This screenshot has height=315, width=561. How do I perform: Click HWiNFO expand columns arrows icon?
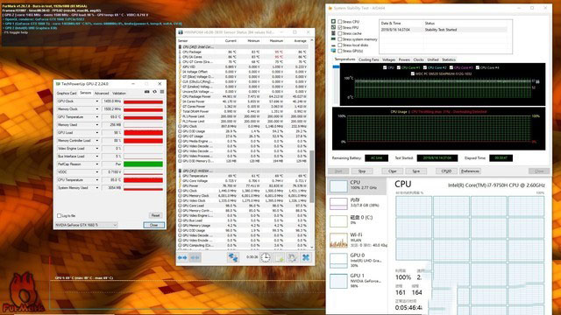[x=182, y=257]
